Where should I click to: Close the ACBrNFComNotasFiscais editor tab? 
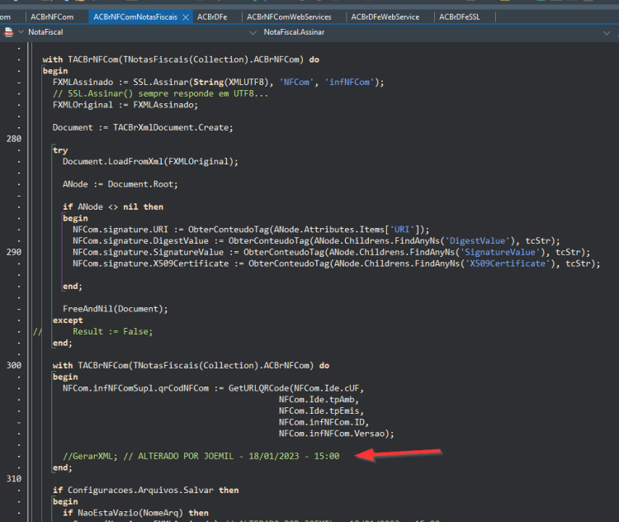(x=186, y=17)
